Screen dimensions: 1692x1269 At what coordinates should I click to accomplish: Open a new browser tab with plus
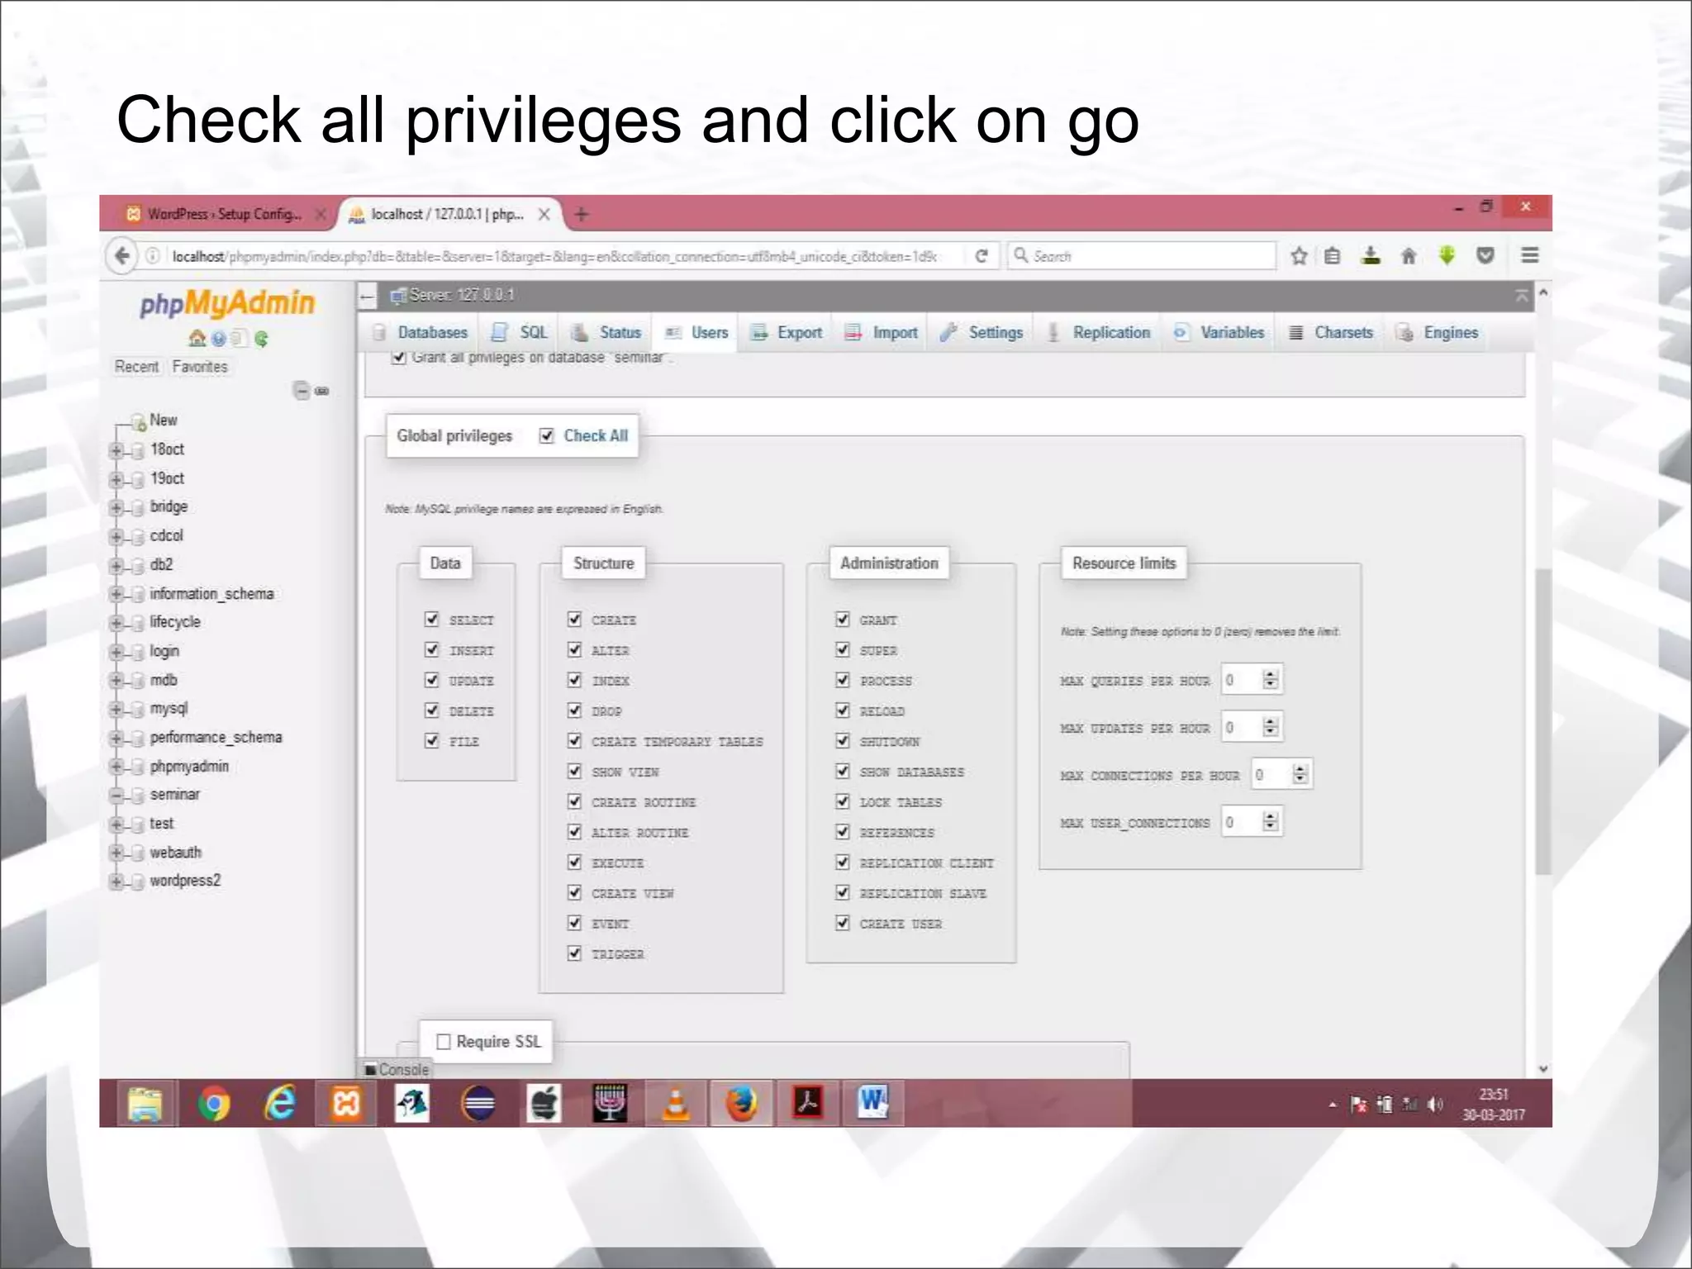click(582, 215)
